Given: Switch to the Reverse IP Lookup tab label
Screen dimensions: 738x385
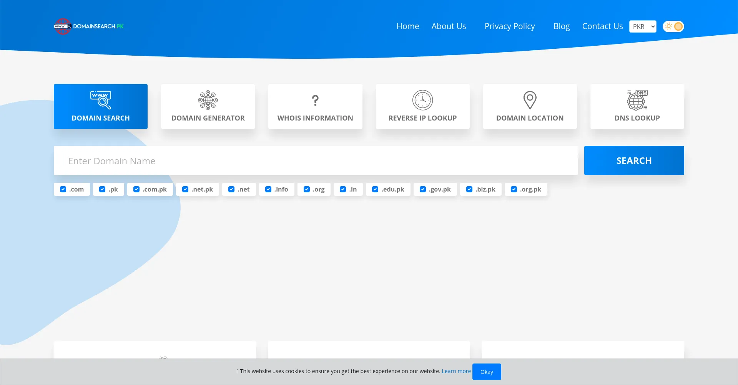Looking at the screenshot, I should (x=423, y=118).
